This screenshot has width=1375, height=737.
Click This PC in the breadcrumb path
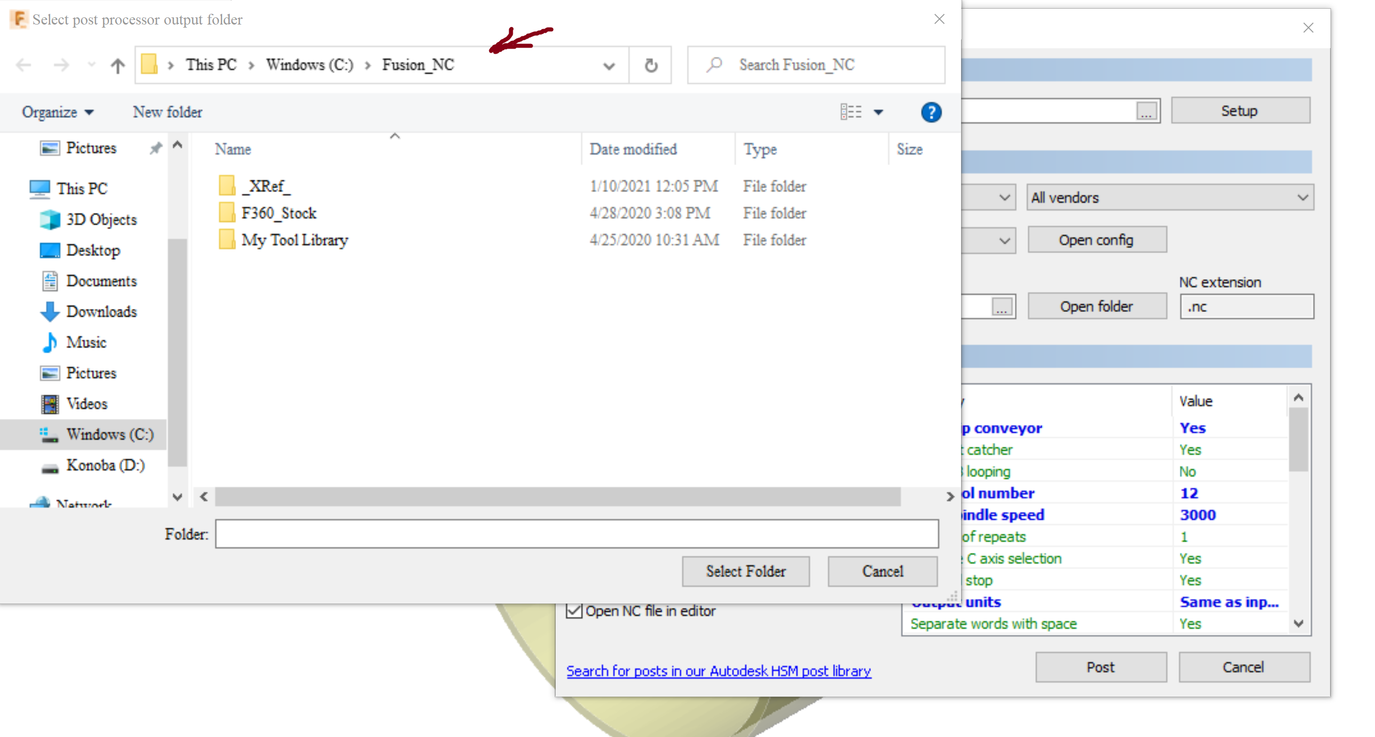point(211,64)
